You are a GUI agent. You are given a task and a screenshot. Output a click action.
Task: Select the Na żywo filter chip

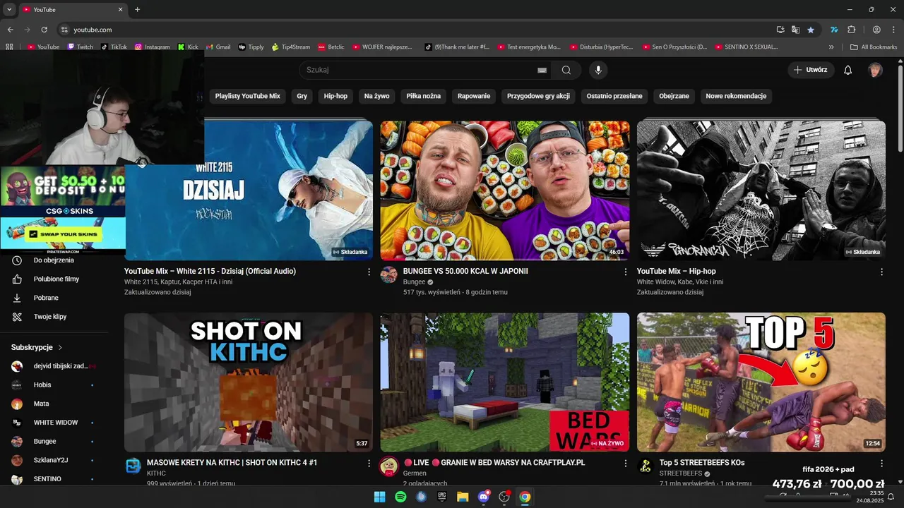pyautogui.click(x=377, y=96)
